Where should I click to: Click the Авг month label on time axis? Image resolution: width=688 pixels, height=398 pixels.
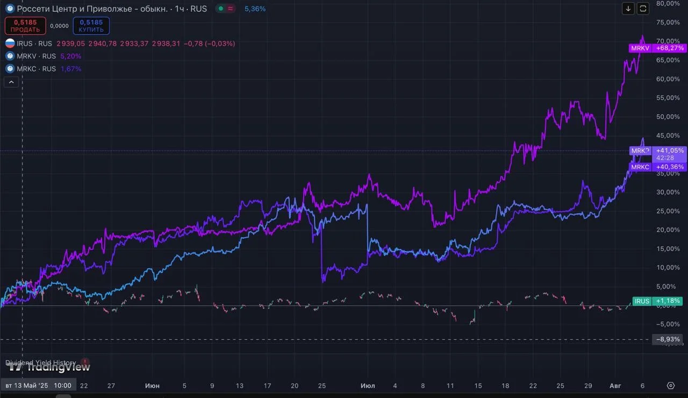pyautogui.click(x=614, y=385)
